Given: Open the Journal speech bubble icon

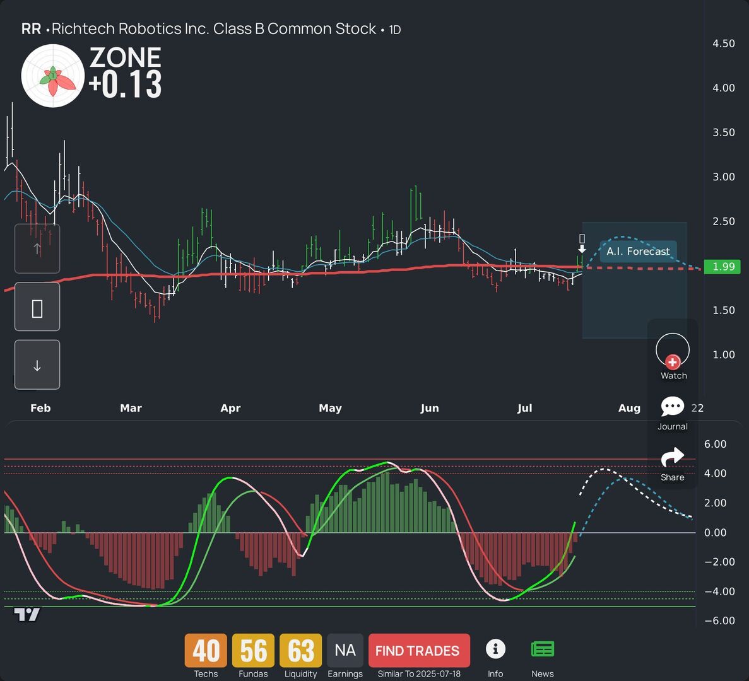Looking at the screenshot, I should pyautogui.click(x=672, y=407).
